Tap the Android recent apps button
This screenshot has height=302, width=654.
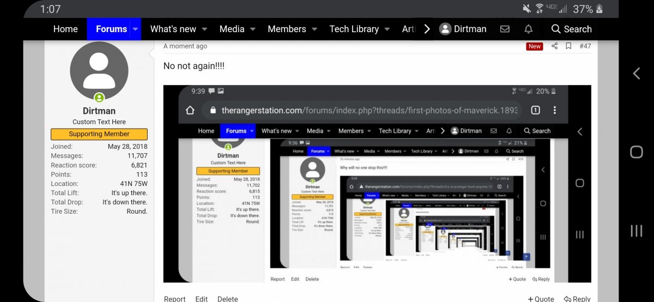tap(636, 231)
